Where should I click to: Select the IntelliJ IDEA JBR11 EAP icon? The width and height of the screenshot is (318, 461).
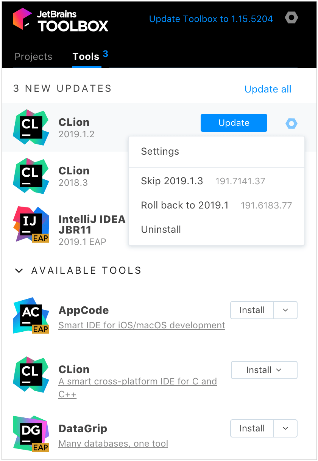[31, 224]
